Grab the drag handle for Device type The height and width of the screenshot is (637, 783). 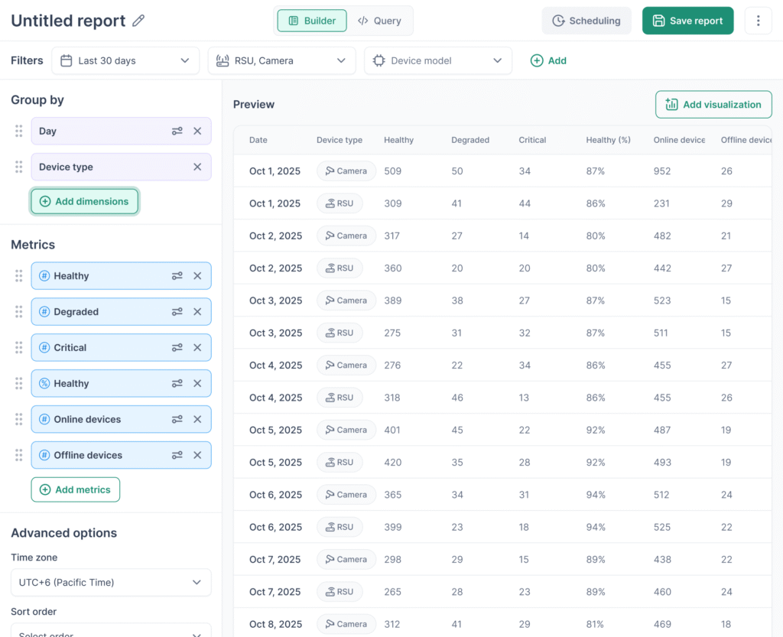coord(19,167)
